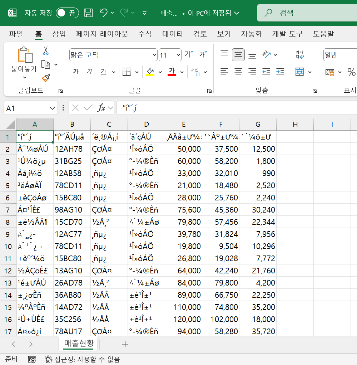
Task: Apply the yellow fill color swatch
Action: (150, 72)
